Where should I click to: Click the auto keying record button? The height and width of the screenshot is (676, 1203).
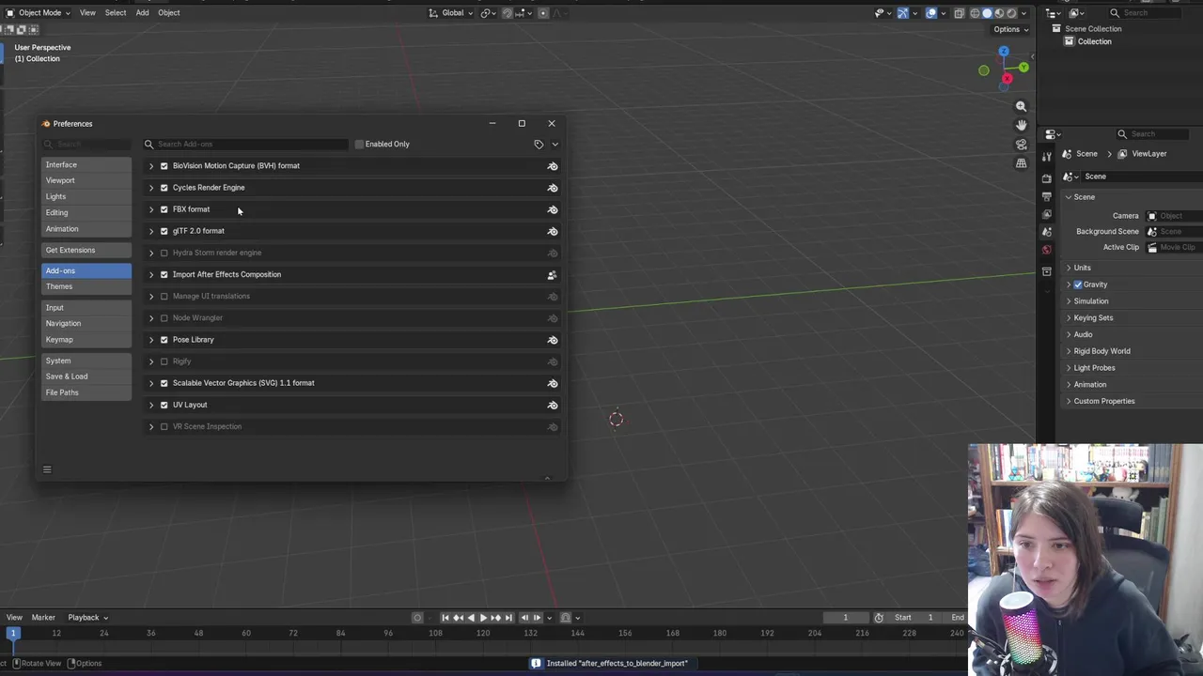417,618
